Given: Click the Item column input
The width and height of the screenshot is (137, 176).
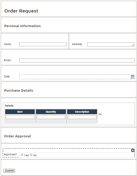Looking at the screenshot, I should tap(20, 117).
